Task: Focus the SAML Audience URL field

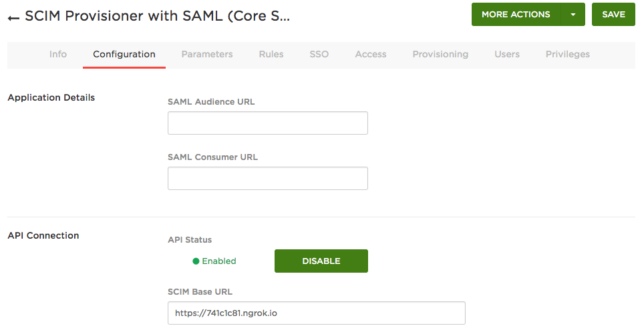Action: (268, 123)
